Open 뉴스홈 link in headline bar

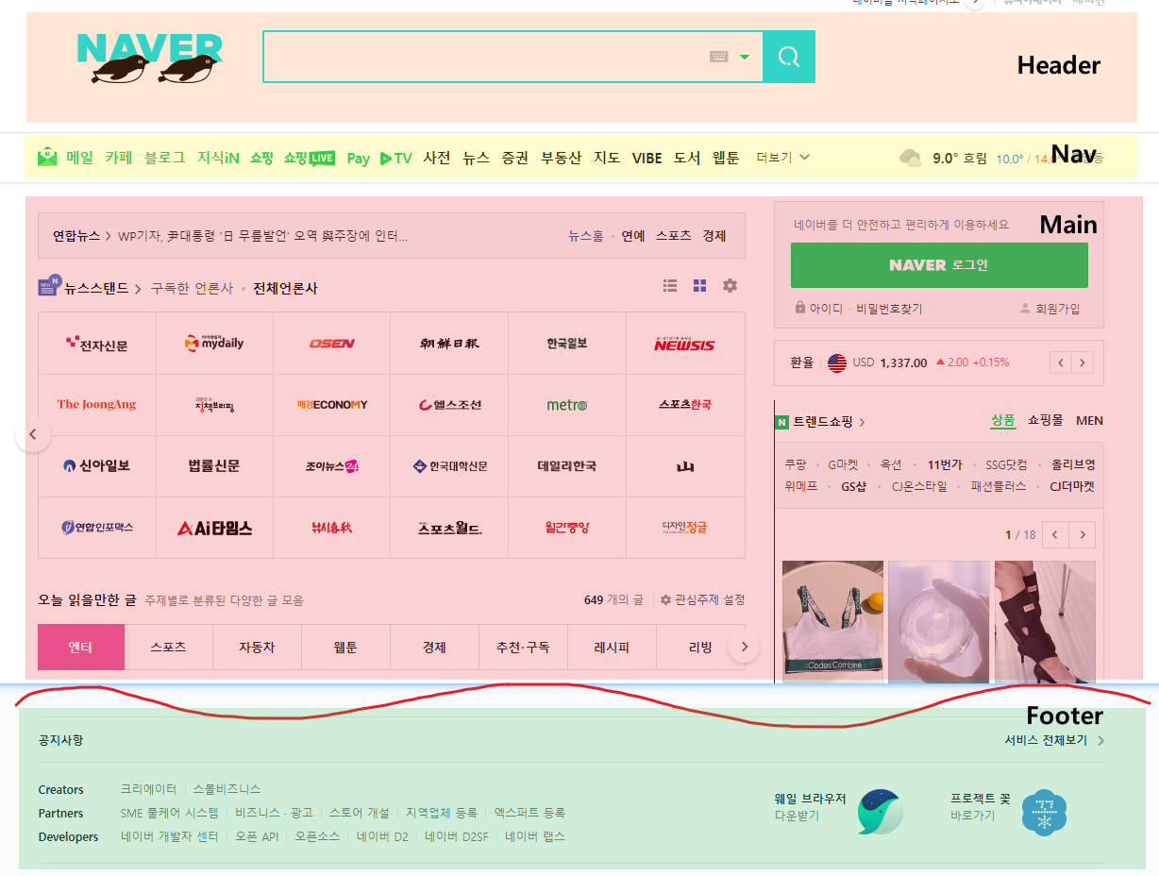(x=585, y=236)
